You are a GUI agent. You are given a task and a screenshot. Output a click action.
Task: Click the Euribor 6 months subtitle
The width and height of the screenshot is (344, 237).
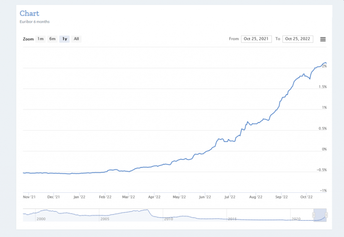point(35,22)
